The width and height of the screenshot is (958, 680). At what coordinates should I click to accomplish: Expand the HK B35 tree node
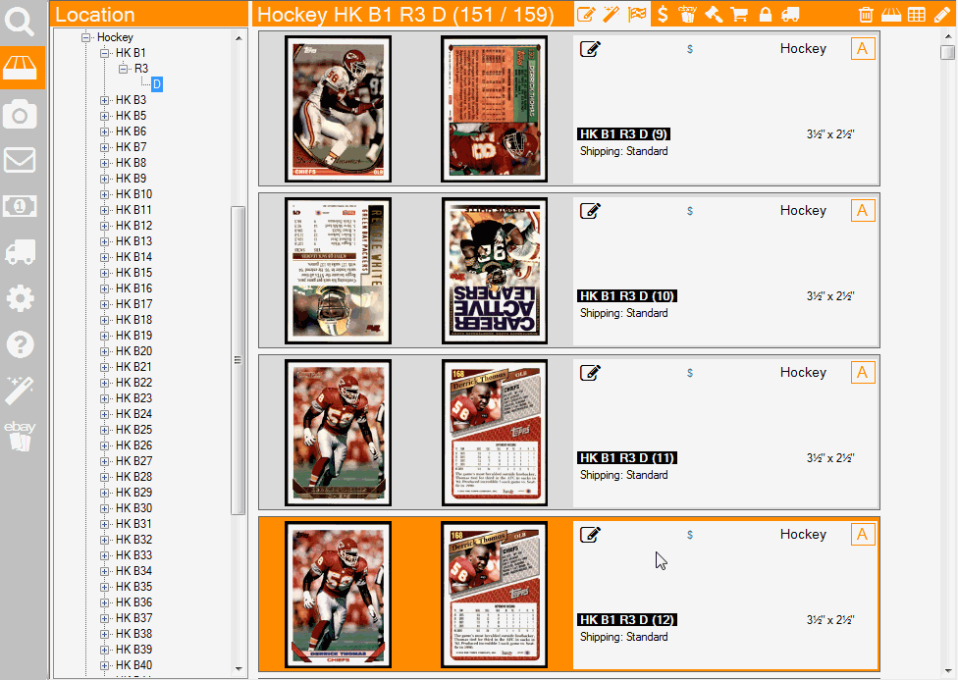click(x=104, y=587)
